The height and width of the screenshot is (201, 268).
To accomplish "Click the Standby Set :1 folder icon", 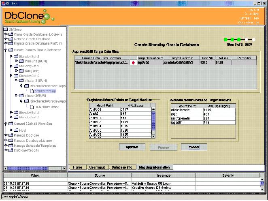I will (16, 56).
